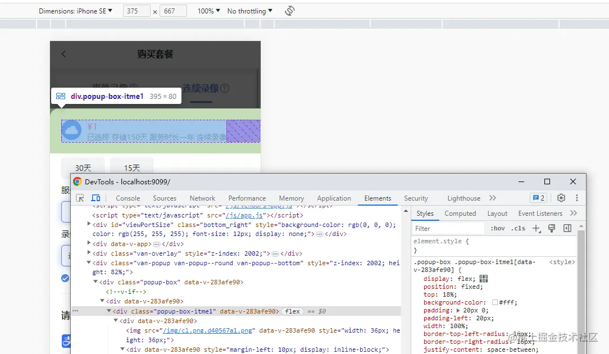The width and height of the screenshot is (609, 354).
Task: Add a new style rule plus icon
Action: [536, 229]
